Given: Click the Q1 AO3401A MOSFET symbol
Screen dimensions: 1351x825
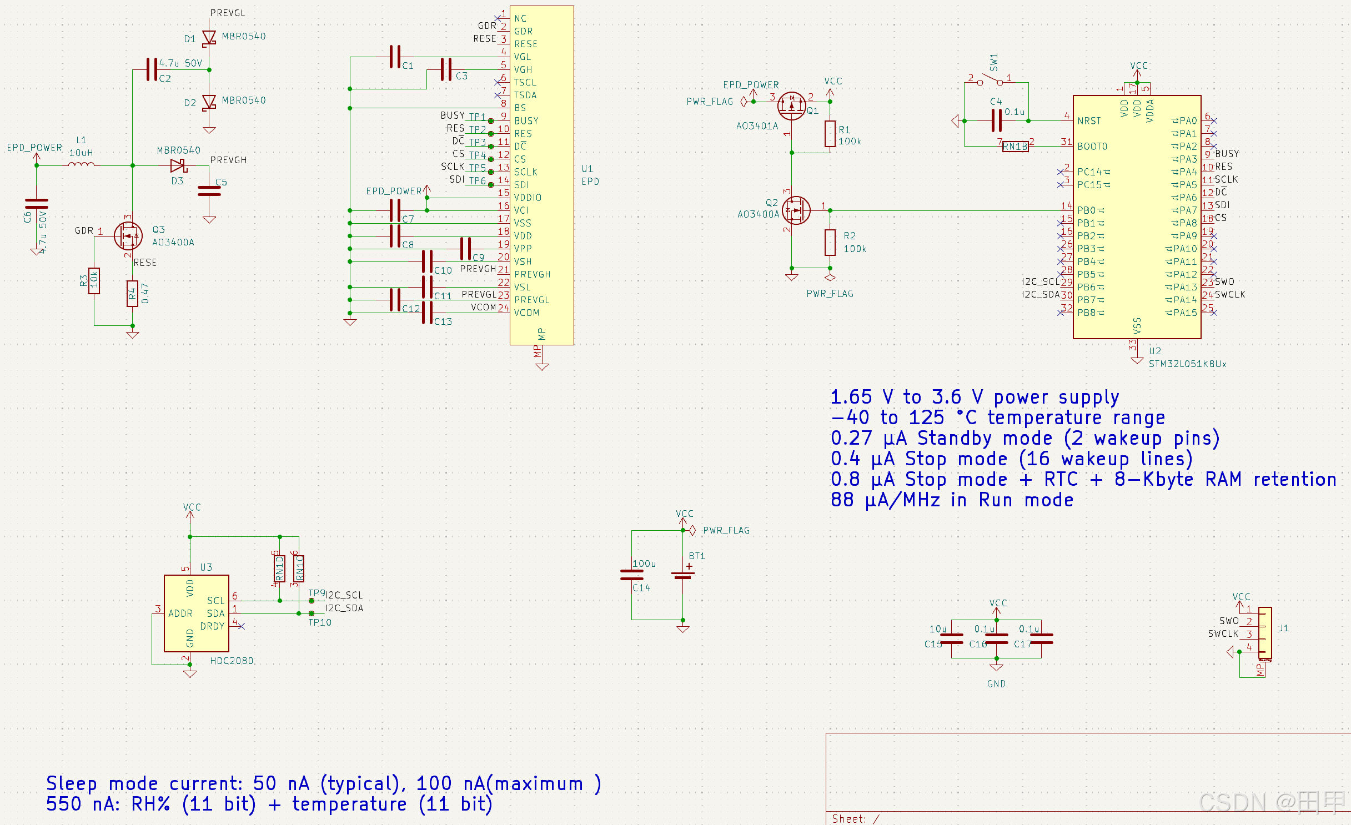Looking at the screenshot, I should point(791,106).
